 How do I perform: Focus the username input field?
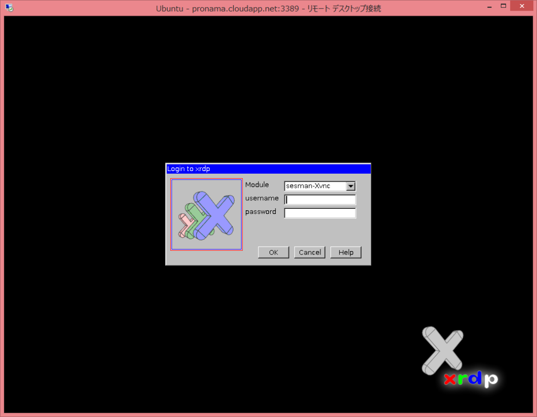click(319, 199)
